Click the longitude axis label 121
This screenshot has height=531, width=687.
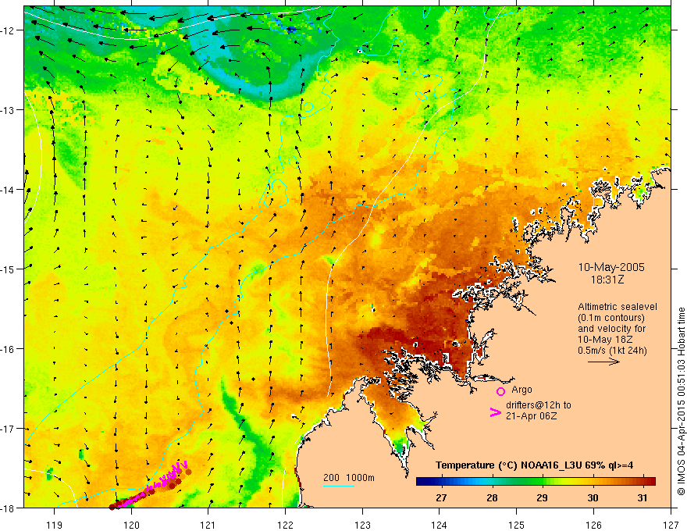tap(208, 525)
